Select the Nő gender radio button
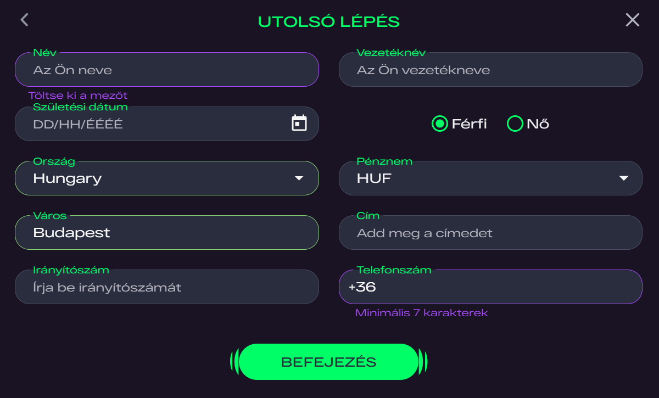This screenshot has height=398, width=659. 515,124
